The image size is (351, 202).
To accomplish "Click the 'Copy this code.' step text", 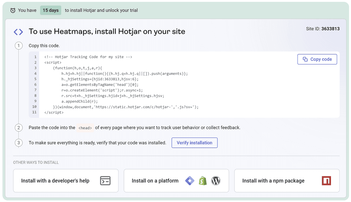I will [44, 46].
